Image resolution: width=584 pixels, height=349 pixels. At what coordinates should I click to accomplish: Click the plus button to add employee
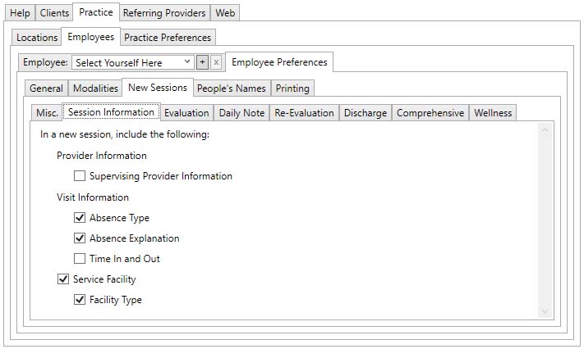(202, 62)
